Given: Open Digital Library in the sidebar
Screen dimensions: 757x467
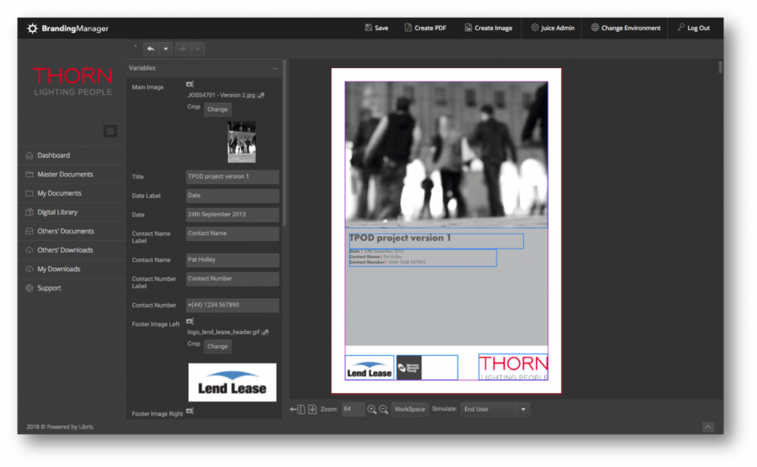Looking at the screenshot, I should (x=57, y=212).
